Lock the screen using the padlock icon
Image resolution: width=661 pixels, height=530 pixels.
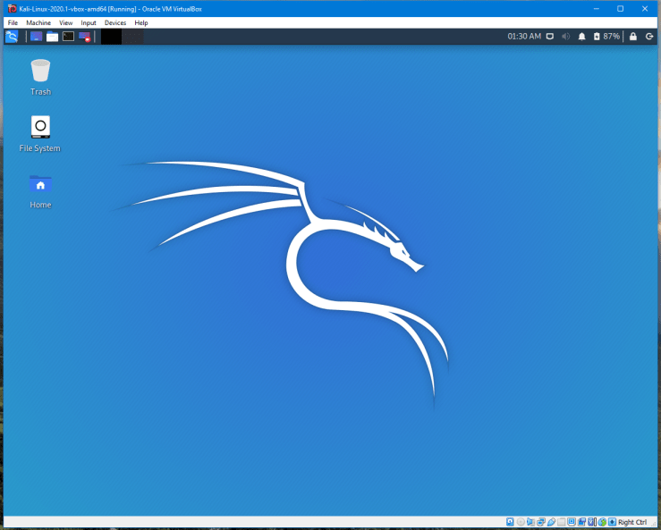633,37
